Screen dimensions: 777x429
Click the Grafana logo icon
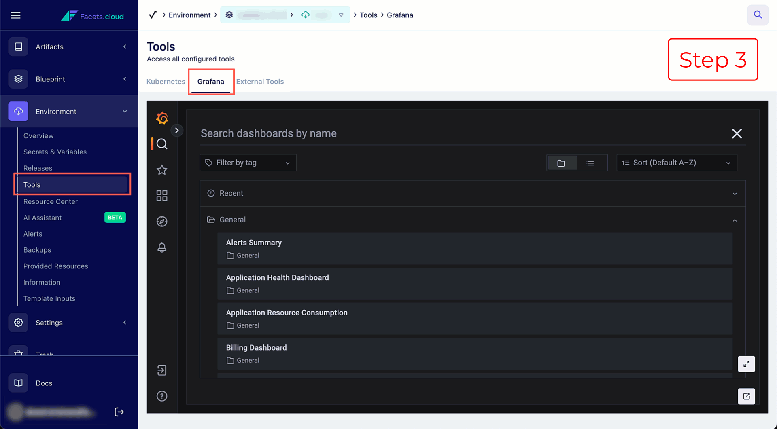point(162,118)
